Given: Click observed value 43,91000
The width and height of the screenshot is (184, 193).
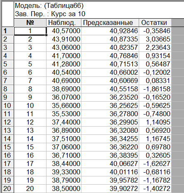Looking at the screenshot, I should click(64, 39).
